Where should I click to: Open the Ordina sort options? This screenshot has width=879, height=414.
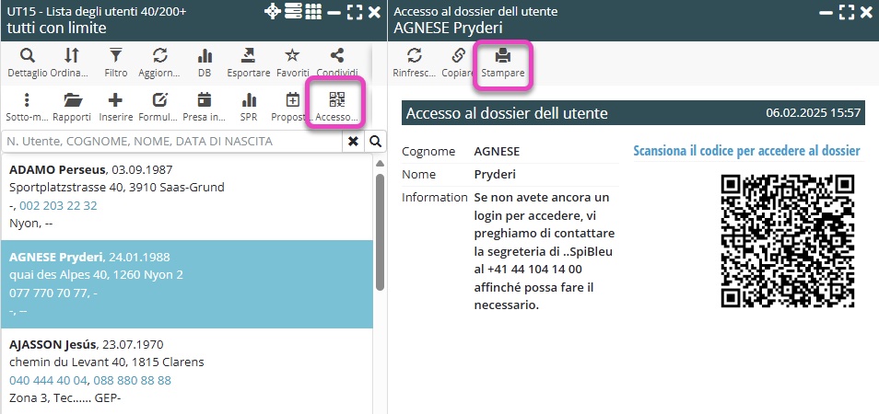pyautogui.click(x=71, y=63)
